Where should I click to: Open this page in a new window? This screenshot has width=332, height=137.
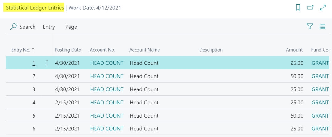(310, 8)
